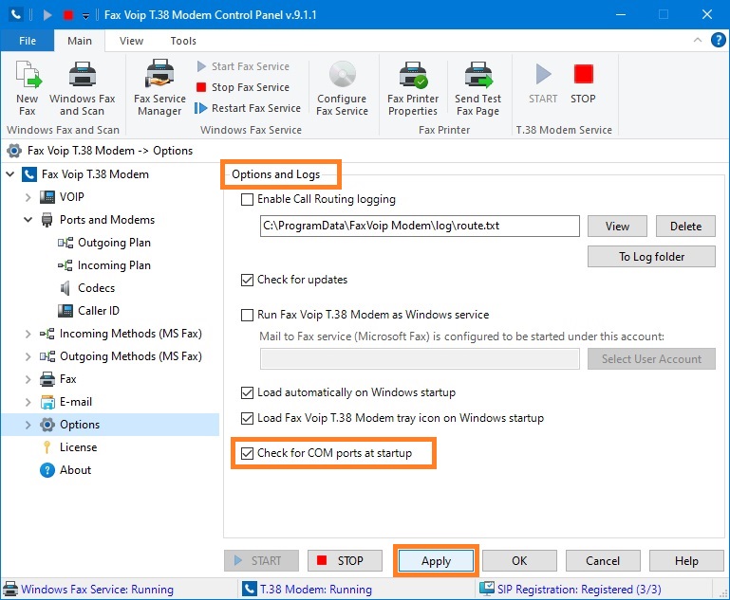Collapse the ribbon with the caret
Viewport: 730px width, 600px height.
(x=698, y=40)
